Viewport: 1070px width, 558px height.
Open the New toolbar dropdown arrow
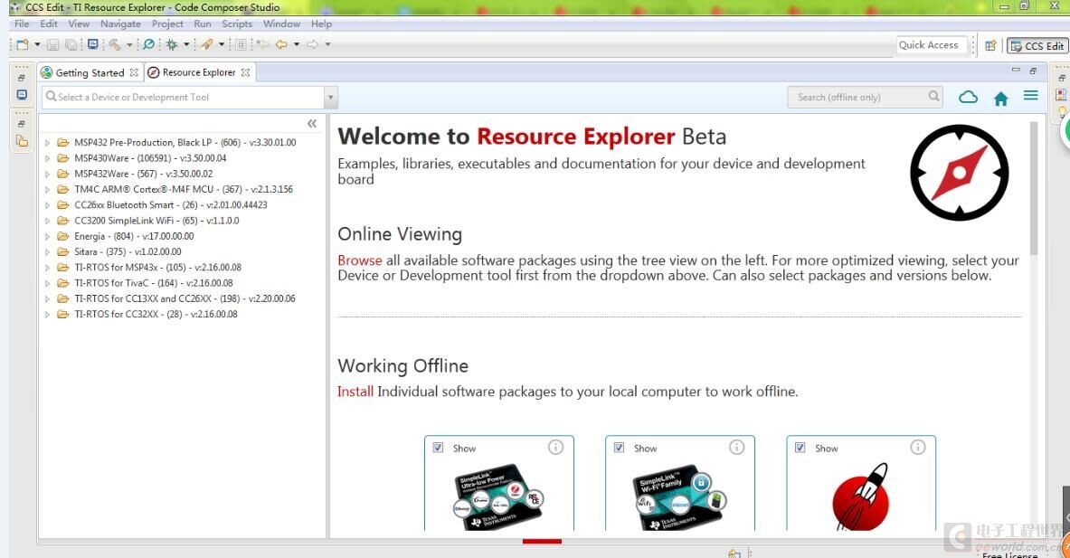pos(37,45)
